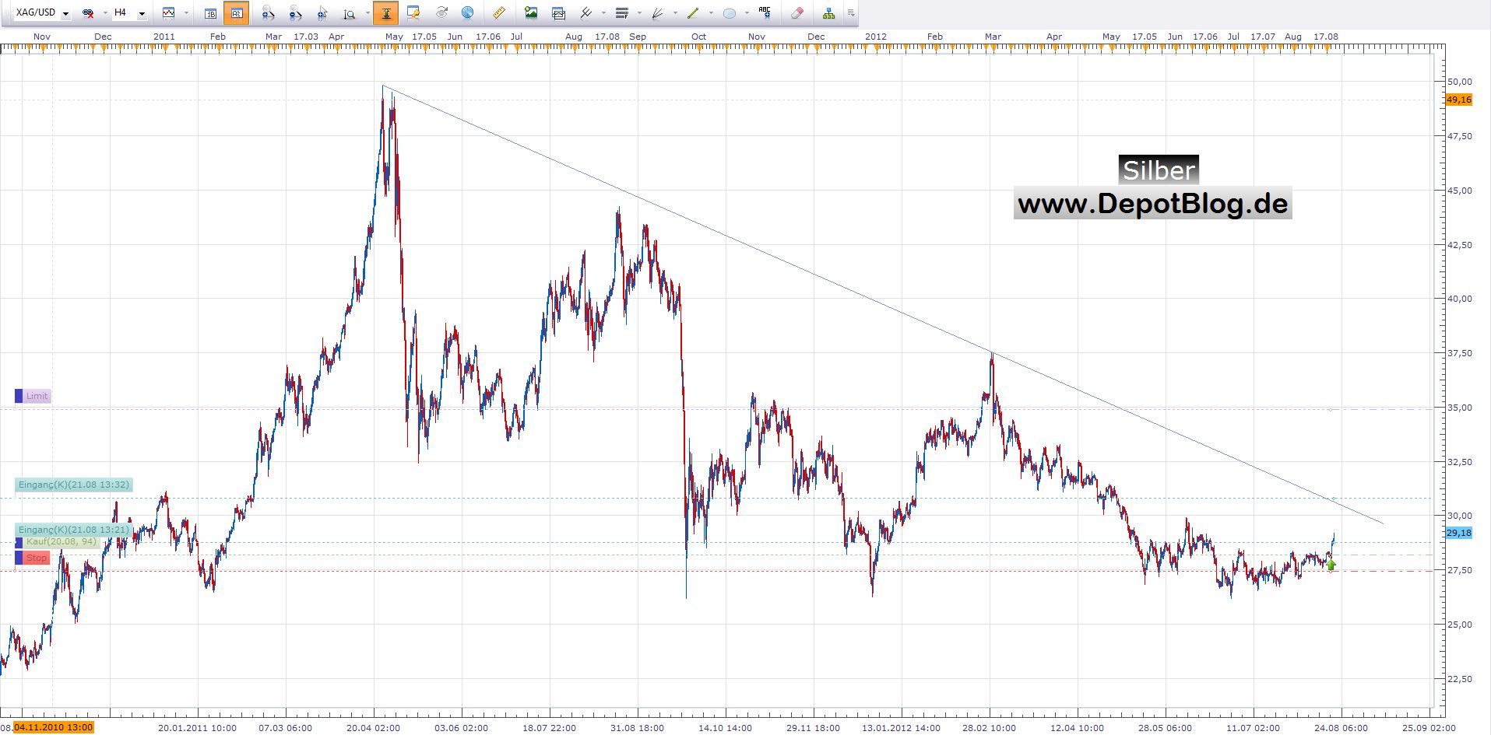Select the yellow ruler measure tool
1491x735 pixels.
pos(499,13)
